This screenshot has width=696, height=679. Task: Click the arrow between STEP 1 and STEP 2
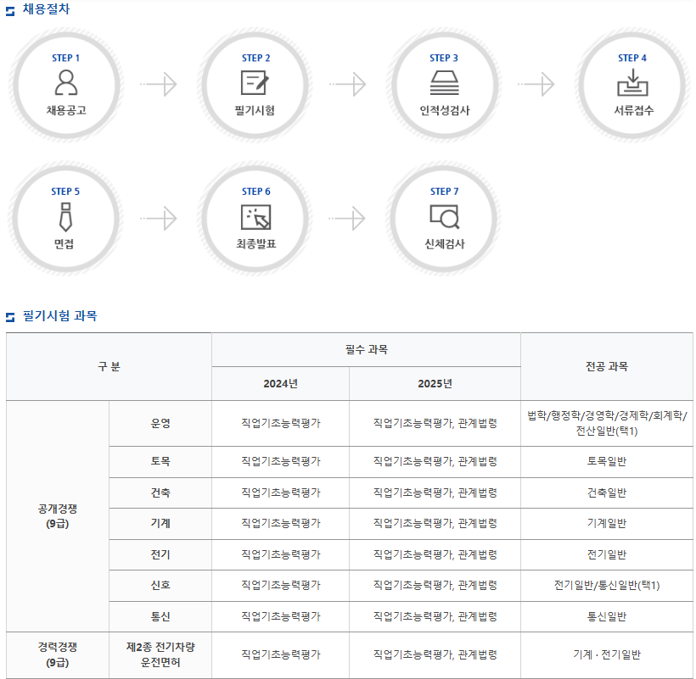pyautogui.click(x=159, y=84)
